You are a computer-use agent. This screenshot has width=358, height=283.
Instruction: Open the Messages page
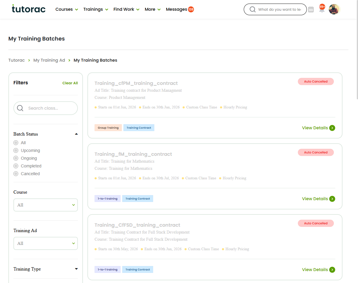click(176, 9)
